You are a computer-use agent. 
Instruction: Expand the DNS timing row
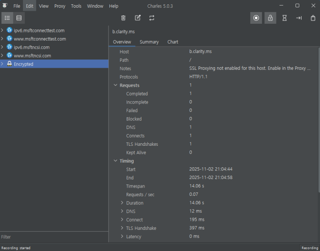point(122,211)
